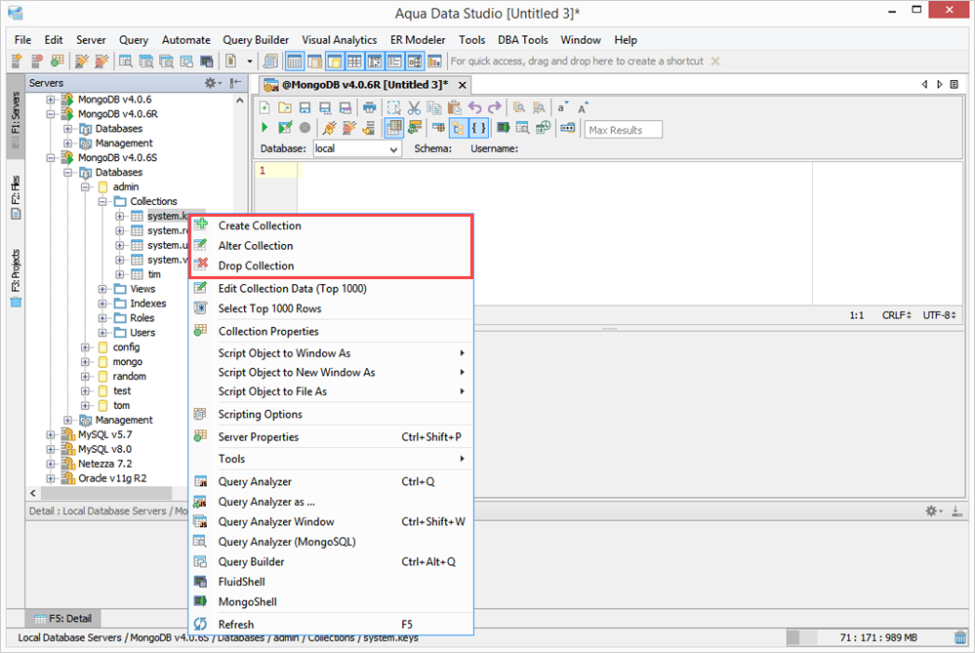Choose Create Collection from context menu
Screen dimensions: 975x653
(x=331, y=225)
